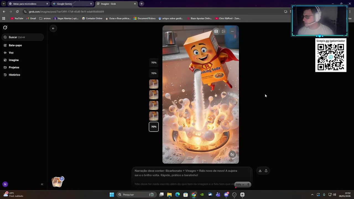Screen dimensions: 354x199
Task: Open the Contador Online bookmark
Action: click(x=92, y=19)
